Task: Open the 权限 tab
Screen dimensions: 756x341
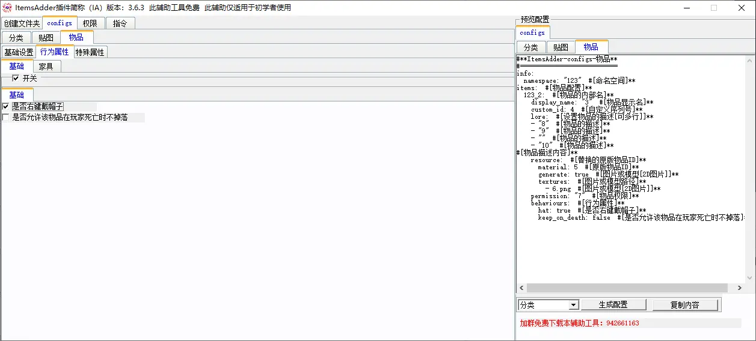Action: pos(90,23)
